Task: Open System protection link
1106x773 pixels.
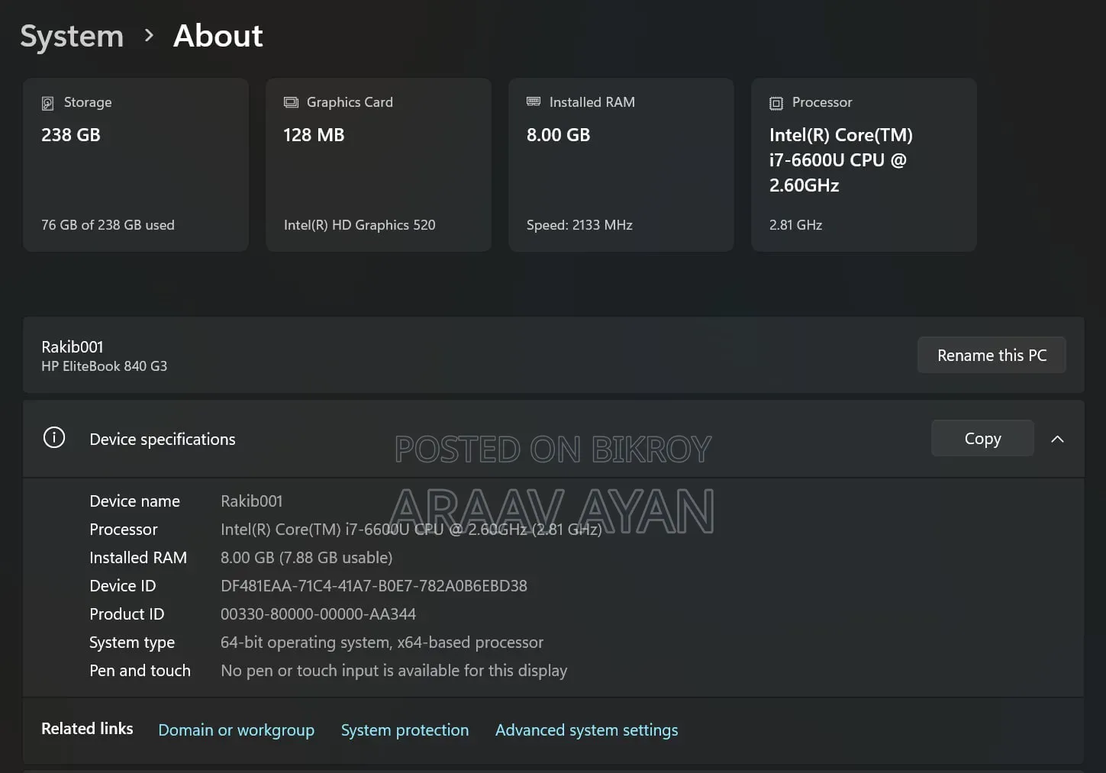Action: point(405,730)
